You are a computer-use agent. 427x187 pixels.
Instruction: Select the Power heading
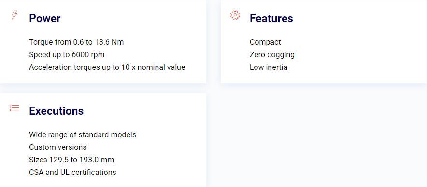[x=45, y=18]
